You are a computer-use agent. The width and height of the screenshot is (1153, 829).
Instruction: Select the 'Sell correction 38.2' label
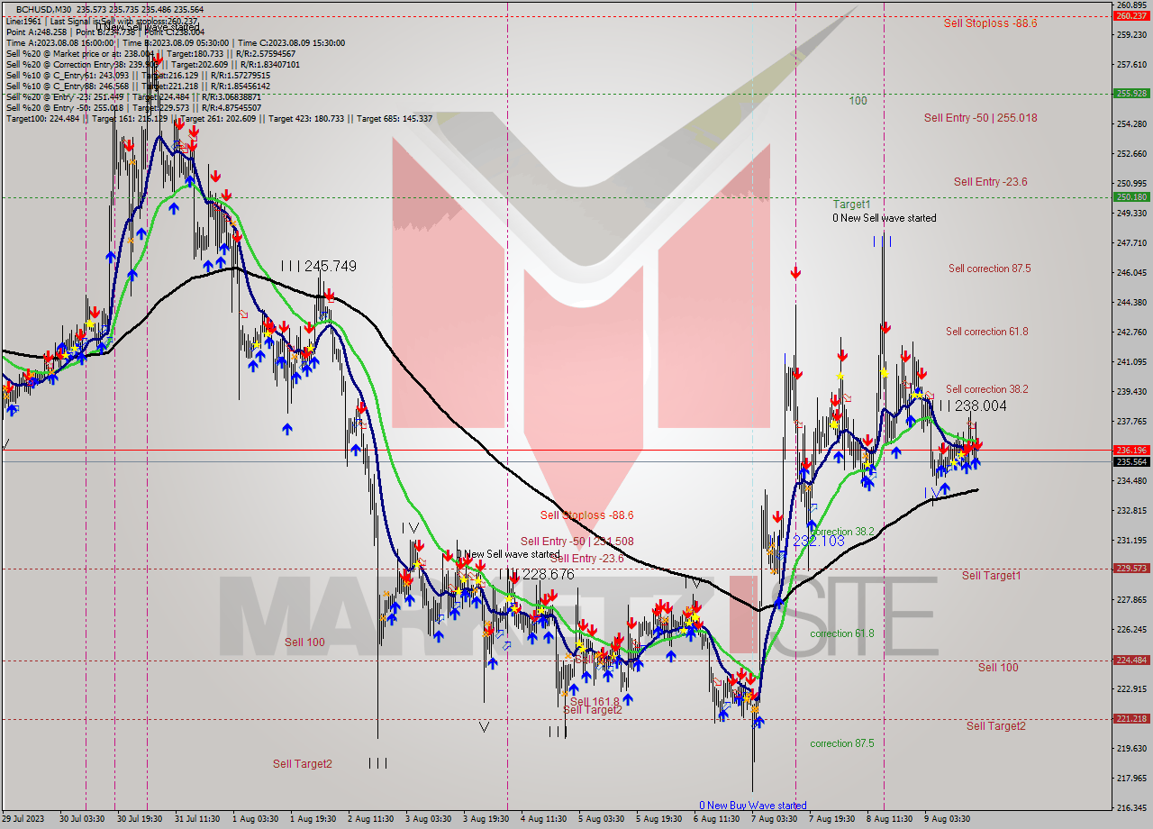986,389
